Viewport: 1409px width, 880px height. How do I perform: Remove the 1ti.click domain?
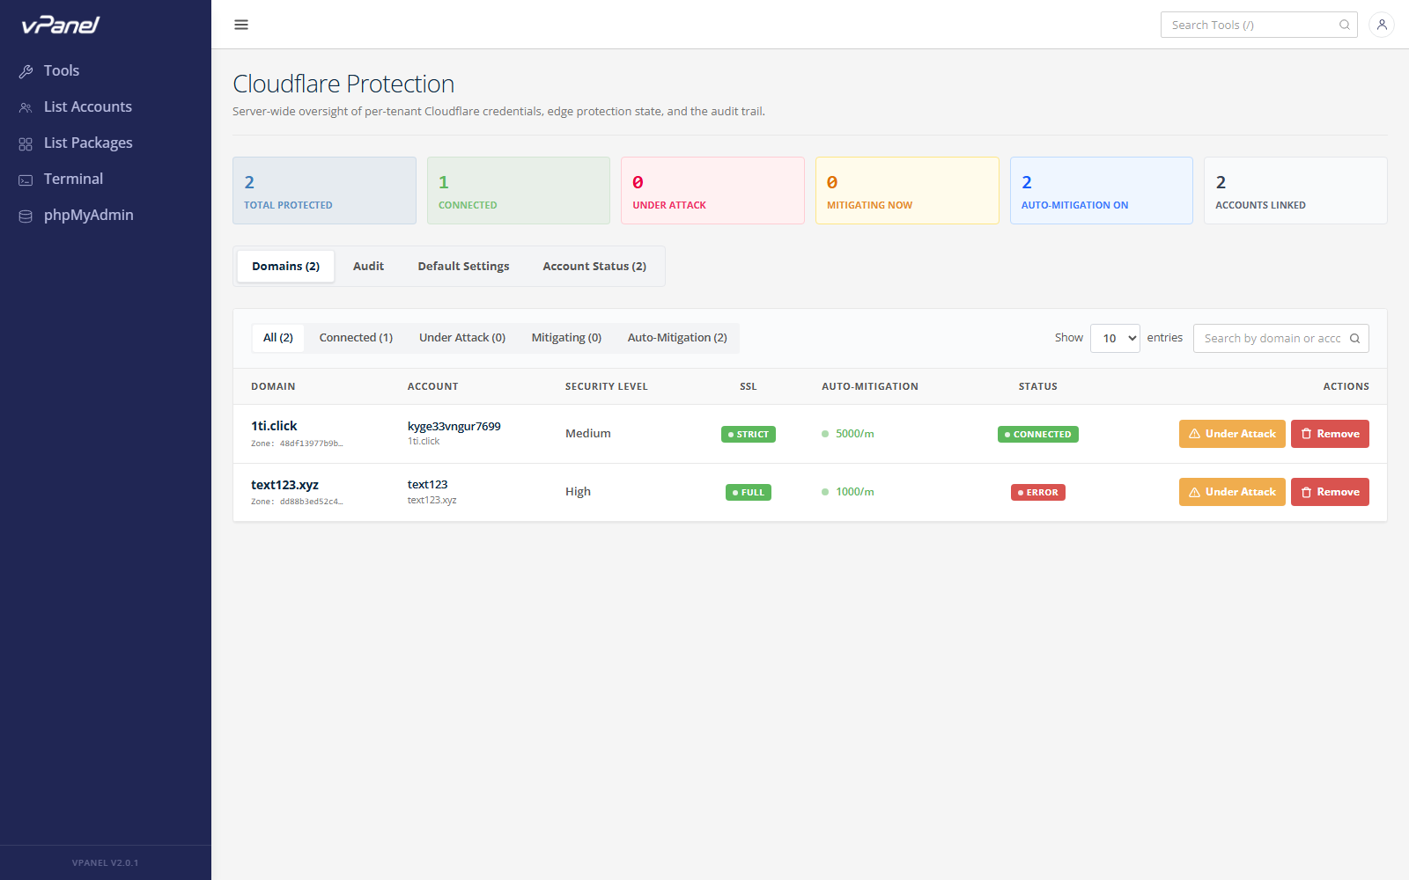click(1330, 434)
